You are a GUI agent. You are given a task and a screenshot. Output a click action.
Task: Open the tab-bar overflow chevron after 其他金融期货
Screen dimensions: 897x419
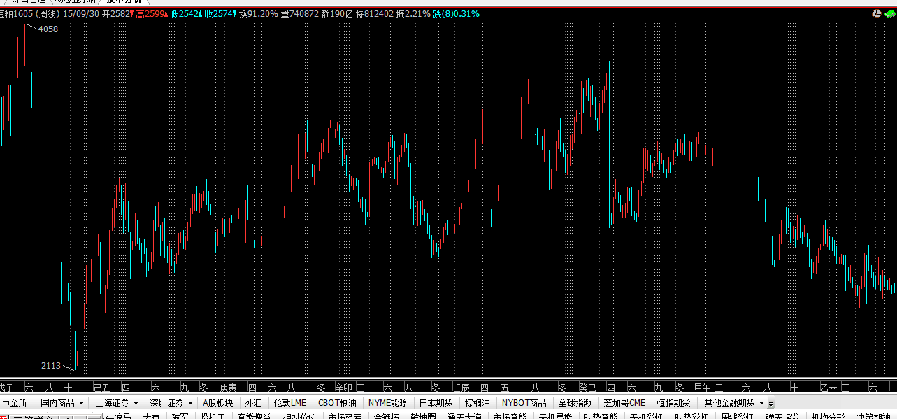tap(770, 404)
